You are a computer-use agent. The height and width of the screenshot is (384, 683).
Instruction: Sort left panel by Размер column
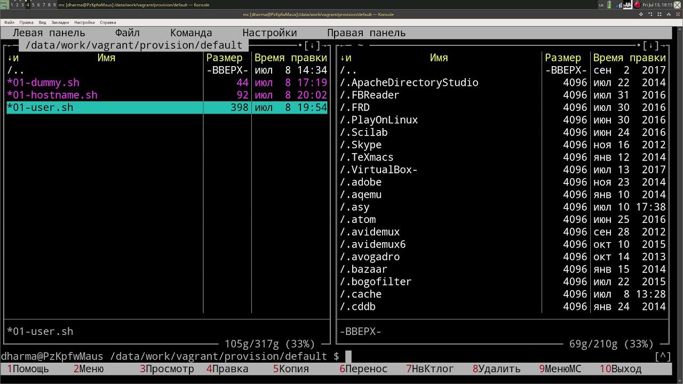[x=225, y=58]
